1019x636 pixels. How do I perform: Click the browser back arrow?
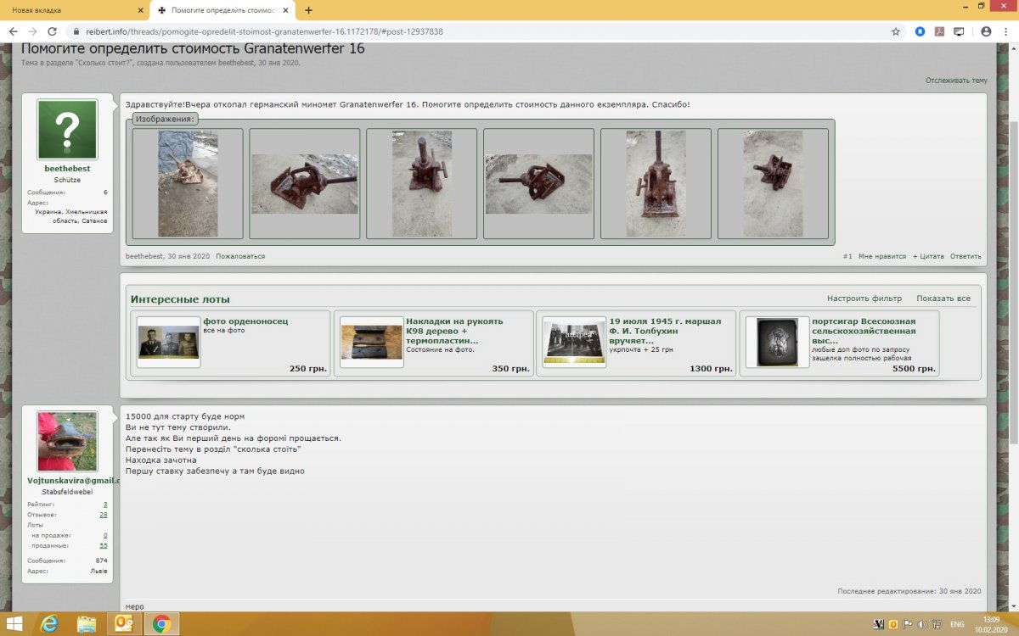click(x=13, y=31)
